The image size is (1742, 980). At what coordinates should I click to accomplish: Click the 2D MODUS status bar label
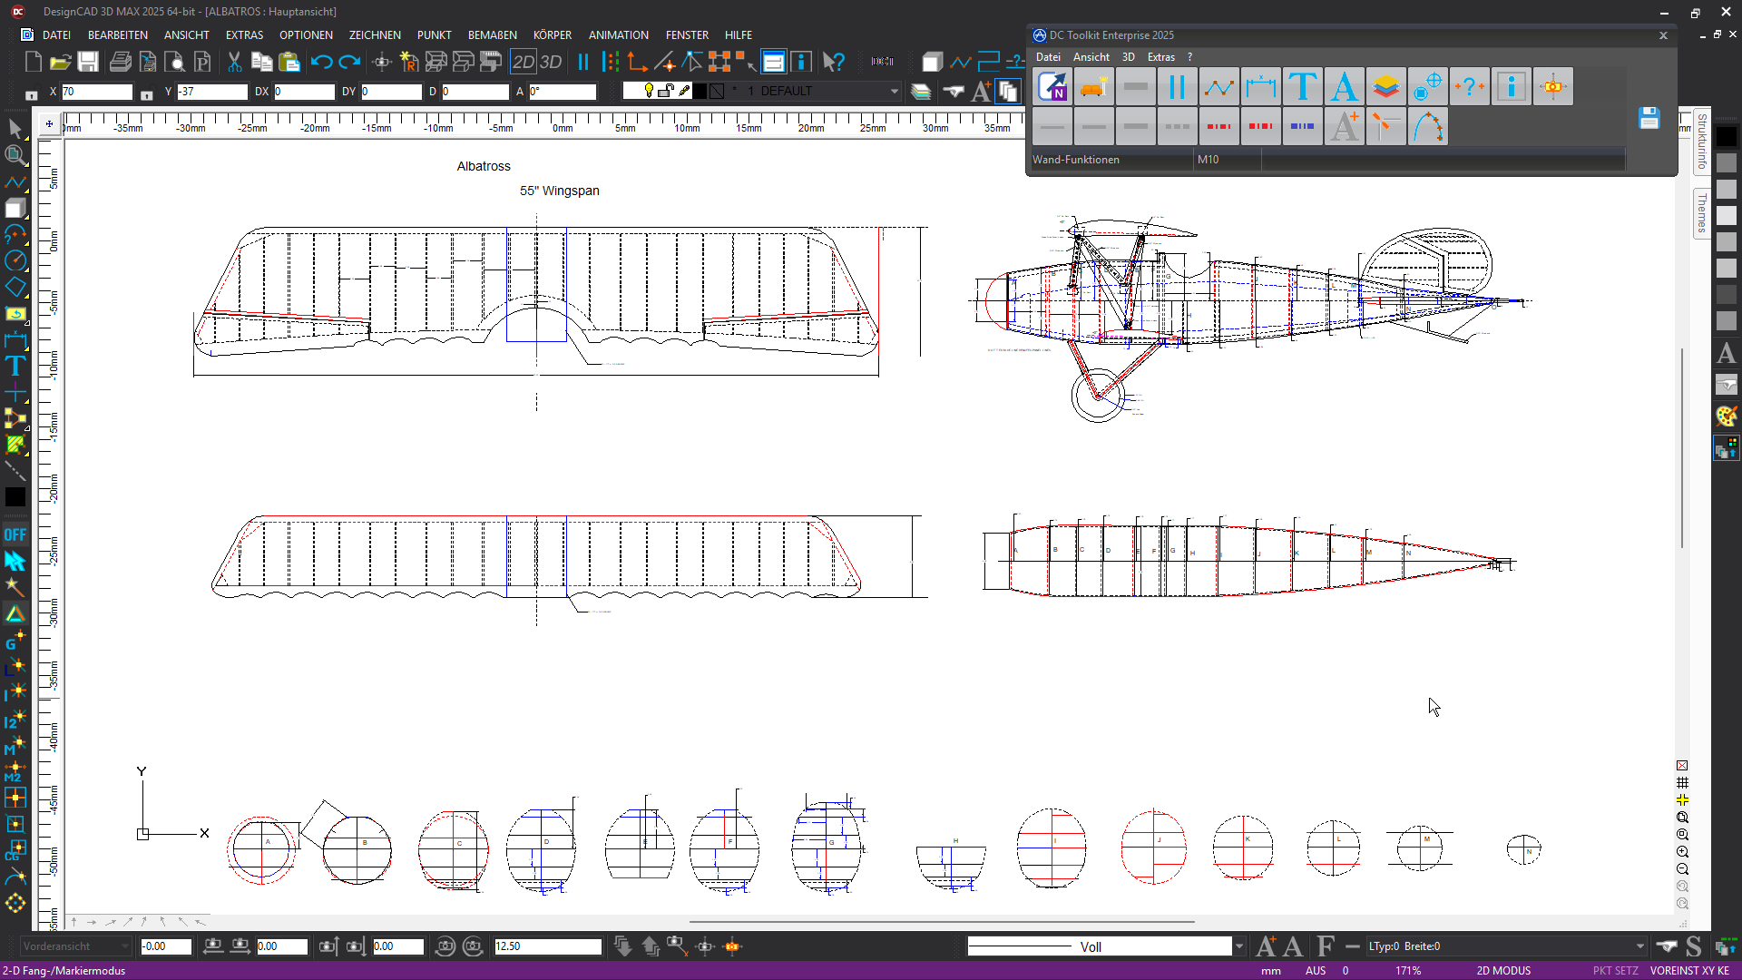(1502, 970)
